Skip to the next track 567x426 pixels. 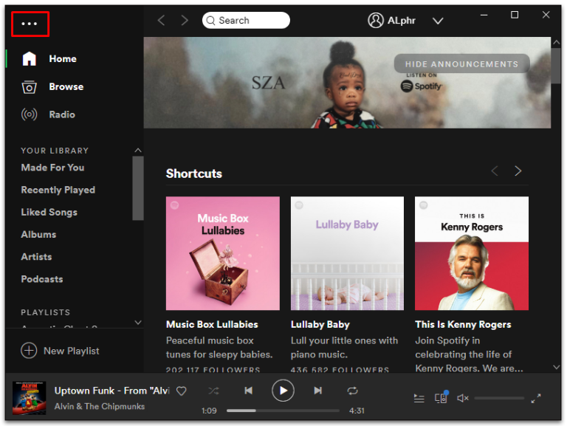coord(318,391)
